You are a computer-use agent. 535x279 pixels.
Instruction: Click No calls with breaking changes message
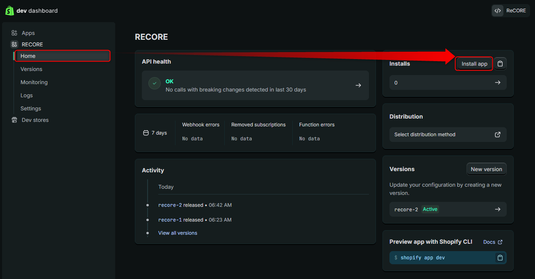236,89
